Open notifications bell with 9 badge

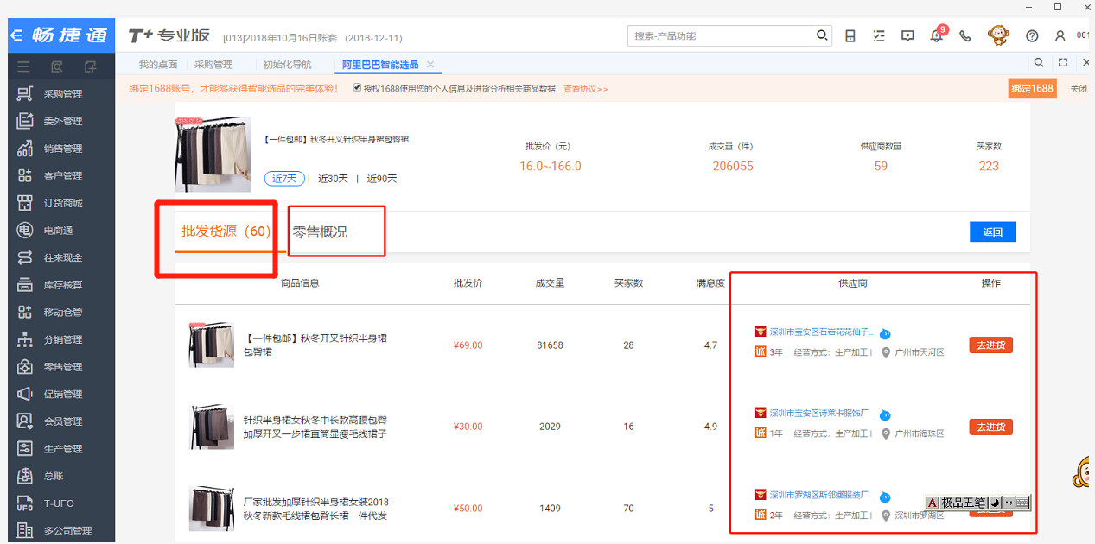[x=937, y=35]
